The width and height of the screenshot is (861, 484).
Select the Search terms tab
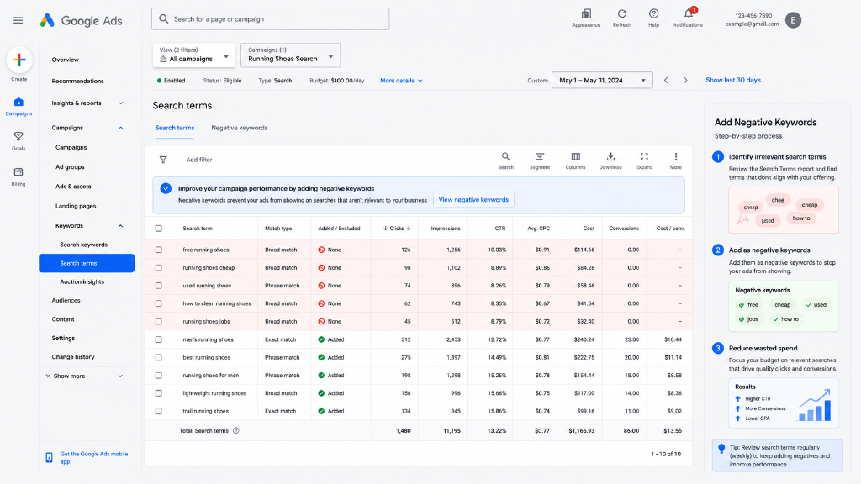point(175,128)
